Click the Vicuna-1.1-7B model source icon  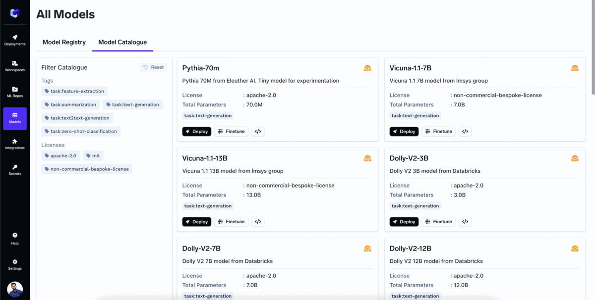pos(575,68)
